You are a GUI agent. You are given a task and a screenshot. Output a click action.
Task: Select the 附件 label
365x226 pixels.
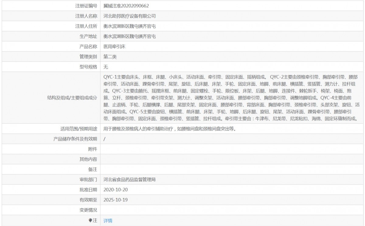pyautogui.click(x=92, y=149)
